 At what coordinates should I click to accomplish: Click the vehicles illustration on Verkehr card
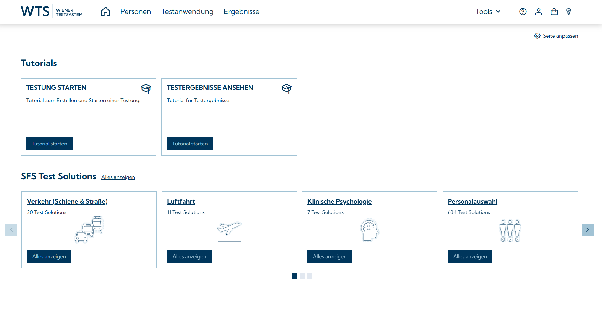pos(89,230)
